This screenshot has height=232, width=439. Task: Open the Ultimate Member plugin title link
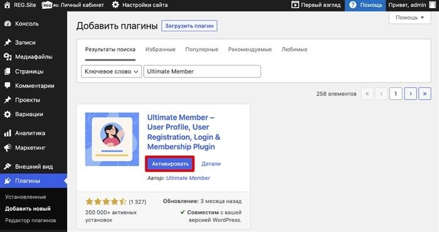click(184, 132)
